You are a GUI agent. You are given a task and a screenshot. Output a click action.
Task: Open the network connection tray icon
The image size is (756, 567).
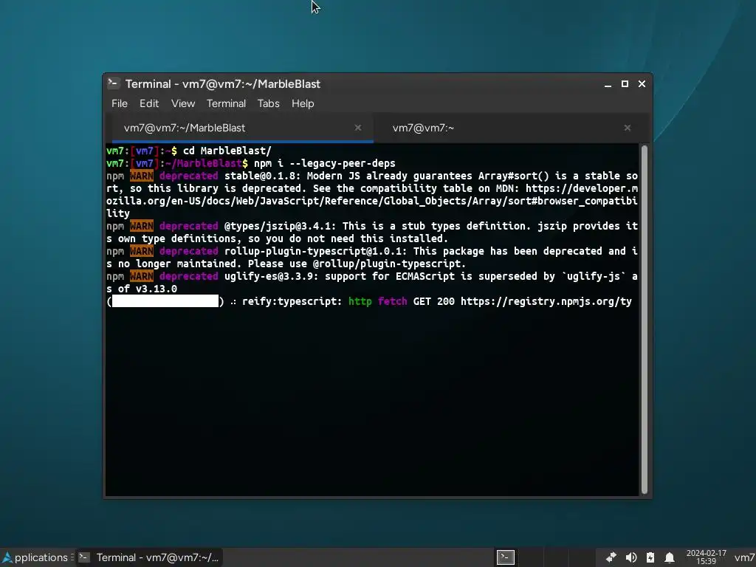click(x=611, y=557)
